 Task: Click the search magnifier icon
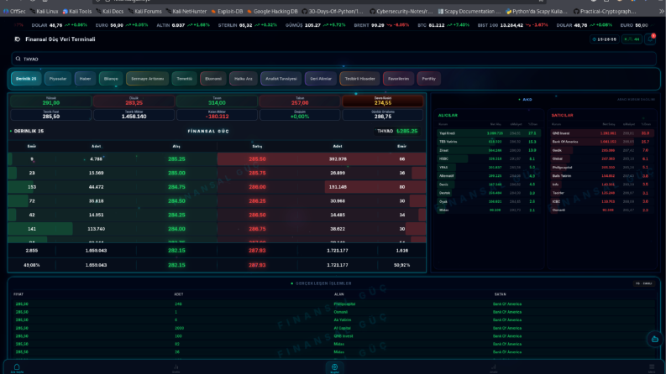[x=18, y=59]
